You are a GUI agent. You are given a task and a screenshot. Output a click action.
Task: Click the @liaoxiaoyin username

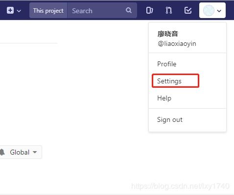177,43
